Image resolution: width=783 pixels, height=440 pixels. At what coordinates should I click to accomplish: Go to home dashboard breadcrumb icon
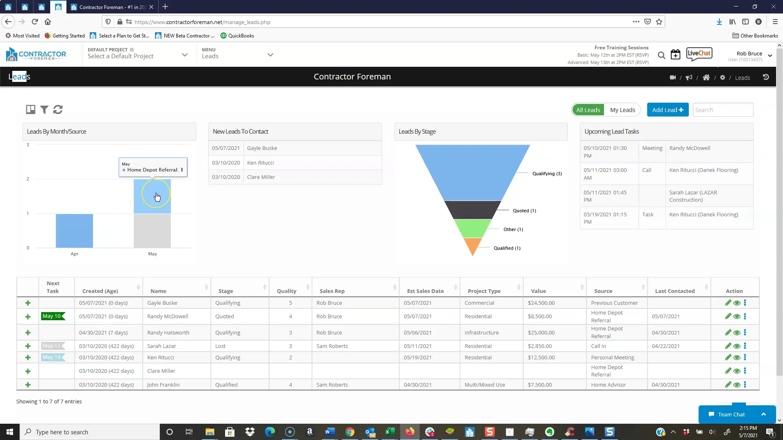click(706, 77)
